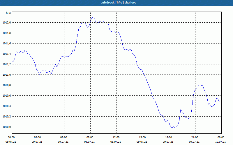Click the 1010,2 y-axis label

point(7,117)
